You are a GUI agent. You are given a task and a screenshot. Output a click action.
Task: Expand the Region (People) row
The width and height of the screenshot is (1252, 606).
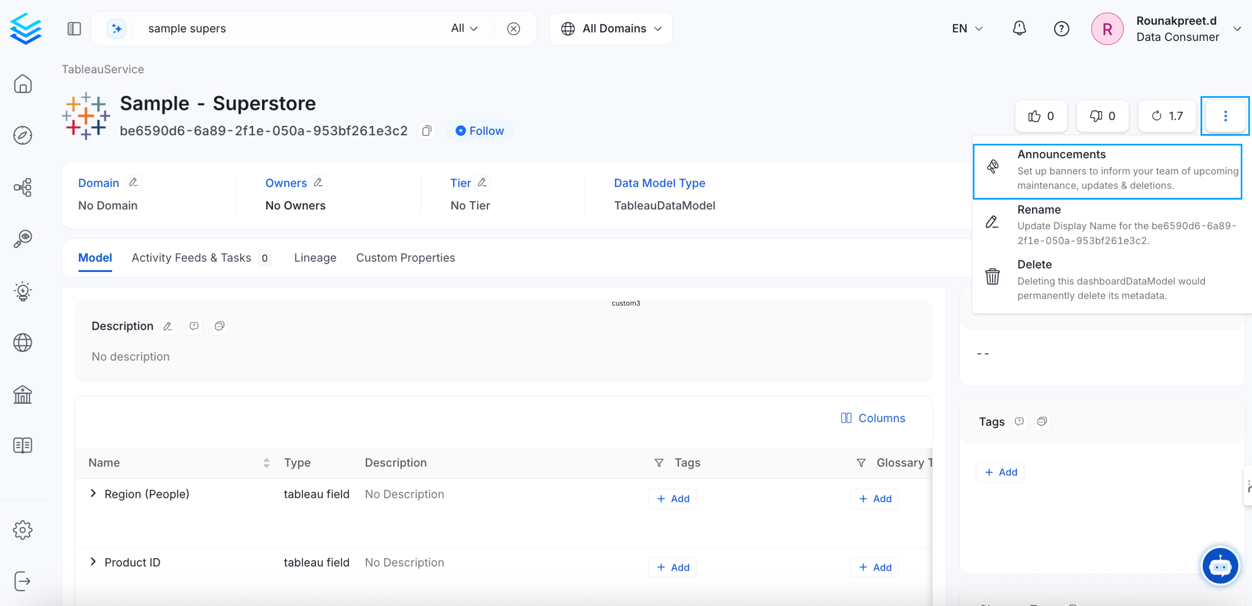[x=93, y=494]
